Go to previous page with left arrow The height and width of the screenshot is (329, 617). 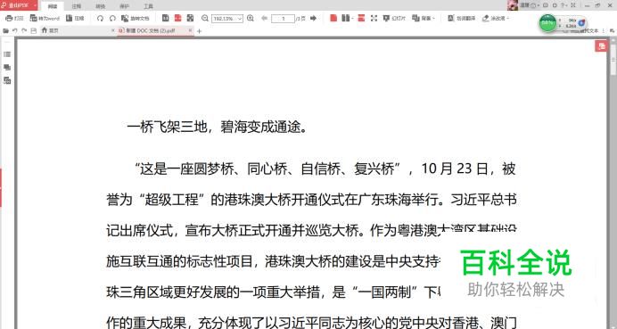click(264, 18)
